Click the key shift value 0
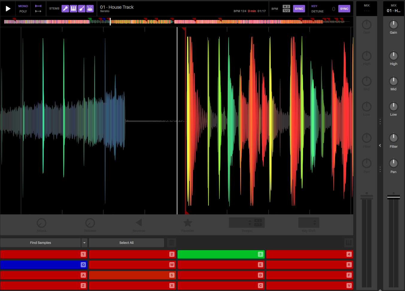 pos(334,9)
